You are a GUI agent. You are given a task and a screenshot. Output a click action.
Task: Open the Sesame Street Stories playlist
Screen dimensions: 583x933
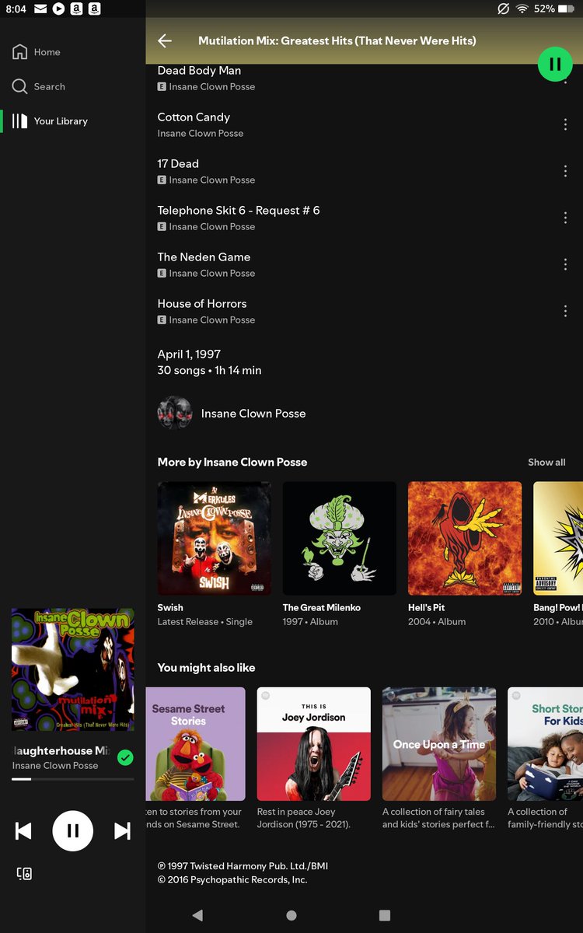point(195,744)
